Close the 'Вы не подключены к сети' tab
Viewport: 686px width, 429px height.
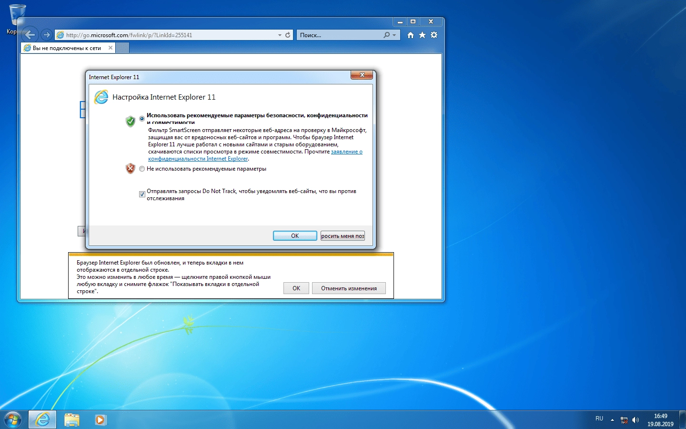pos(111,48)
